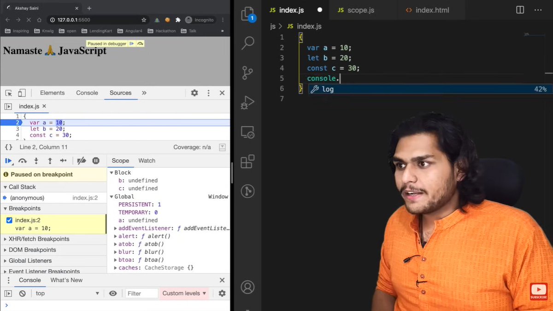Open LendingKart bookmark folder

(97, 31)
